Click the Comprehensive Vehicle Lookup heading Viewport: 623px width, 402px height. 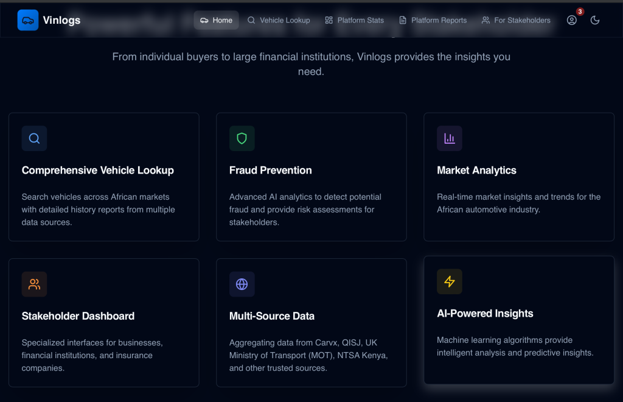pos(98,171)
